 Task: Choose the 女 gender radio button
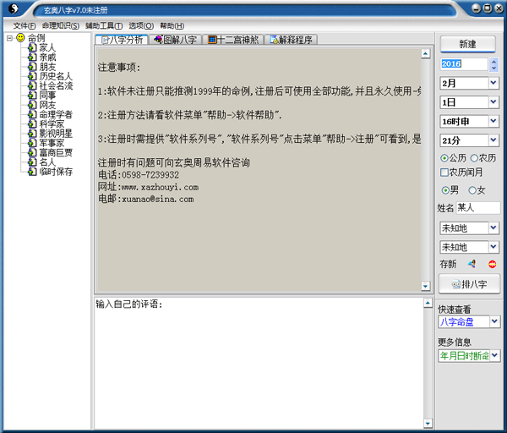tap(472, 190)
